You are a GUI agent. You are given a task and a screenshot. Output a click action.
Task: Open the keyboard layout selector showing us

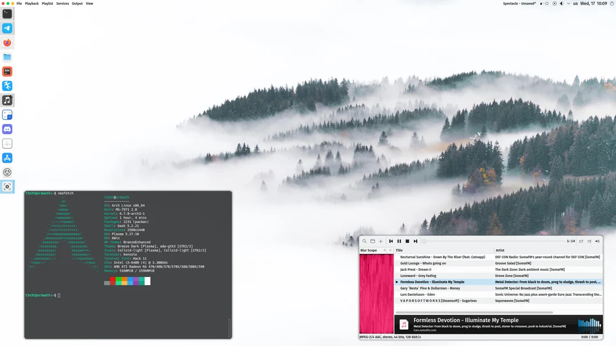[575, 3]
